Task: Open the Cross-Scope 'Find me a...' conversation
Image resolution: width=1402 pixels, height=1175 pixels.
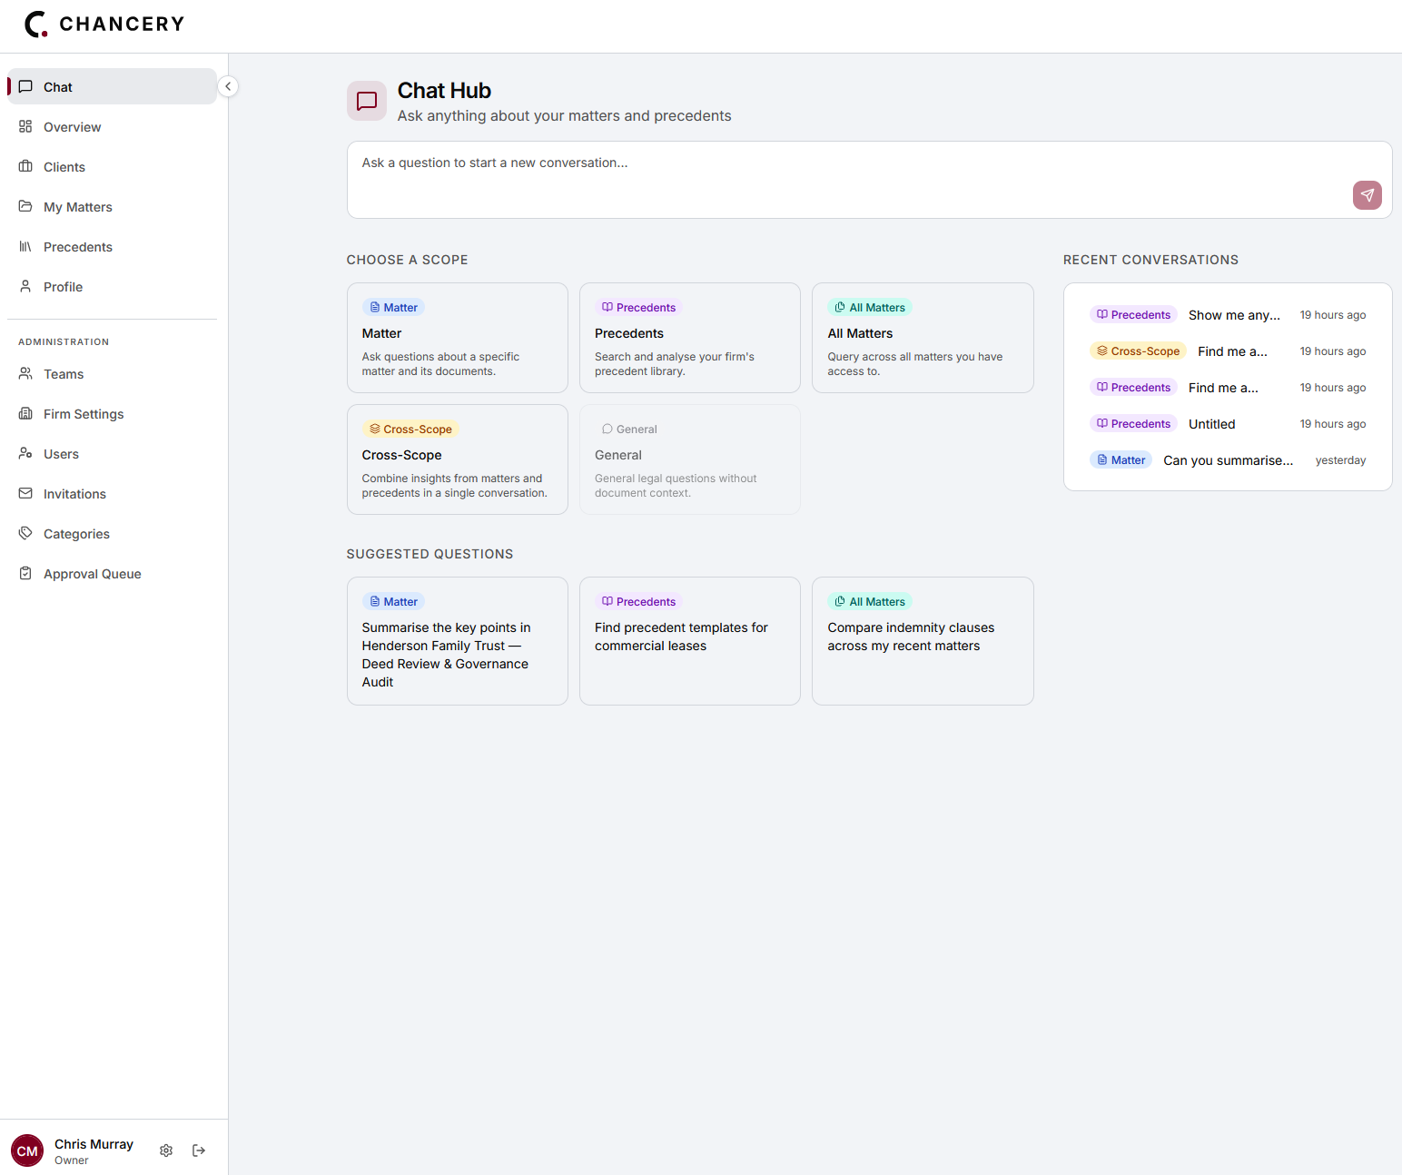Action: pos(1228,351)
